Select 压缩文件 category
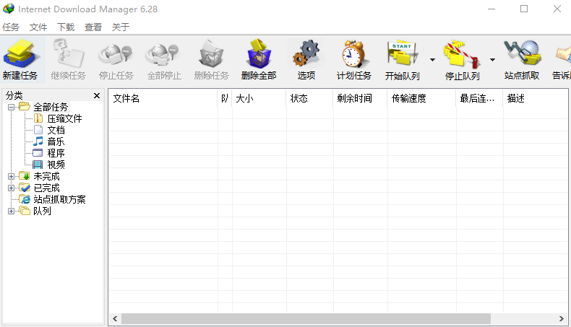This screenshot has width=571, height=327. tap(64, 118)
